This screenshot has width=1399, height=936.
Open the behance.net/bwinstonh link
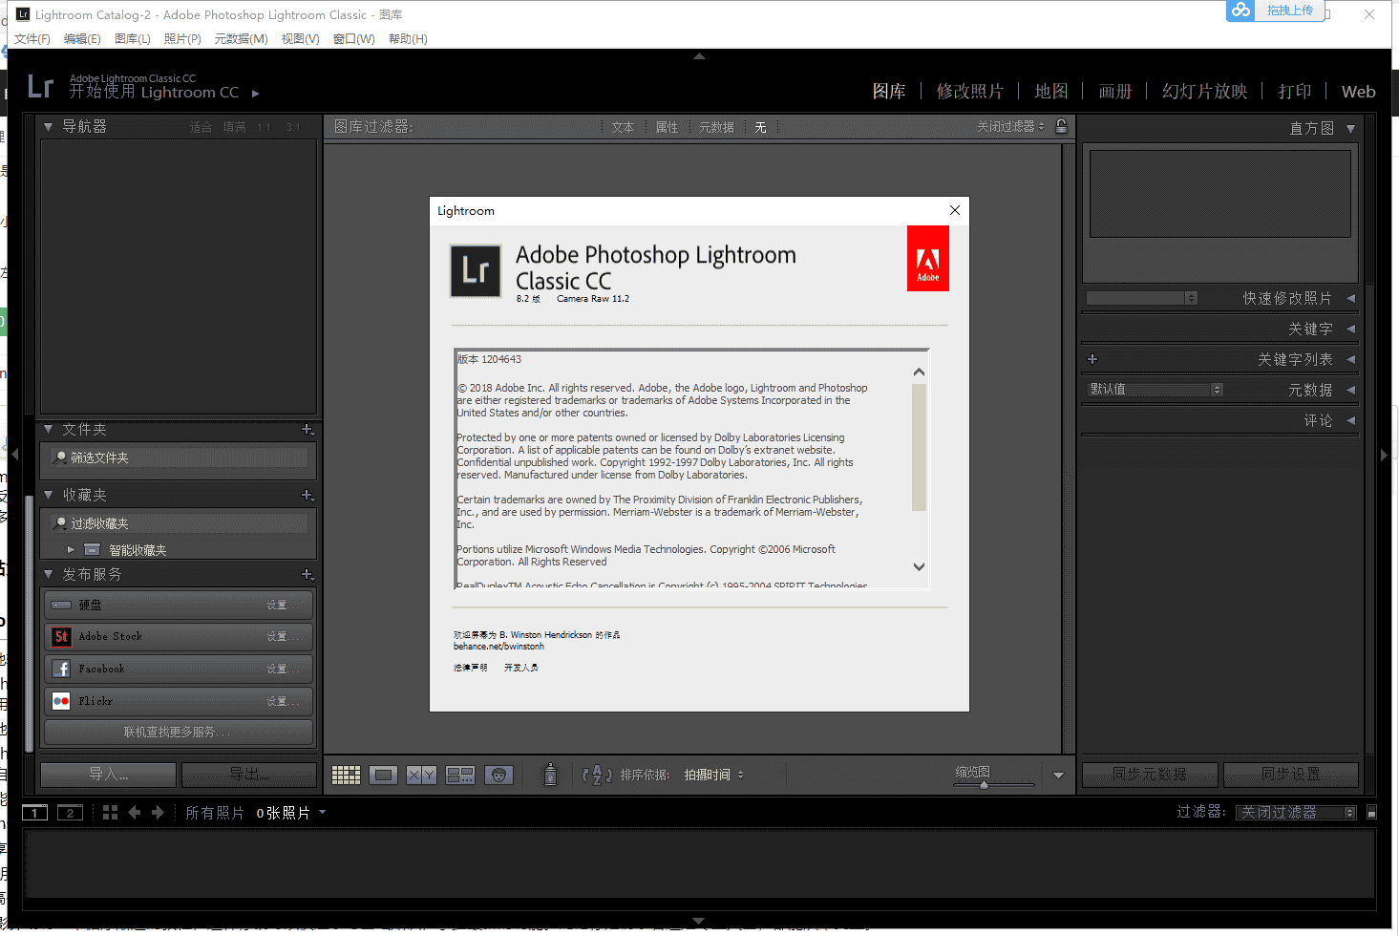[499, 646]
